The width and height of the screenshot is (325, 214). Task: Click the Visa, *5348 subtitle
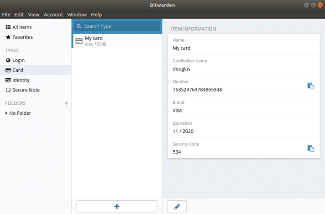coord(95,44)
